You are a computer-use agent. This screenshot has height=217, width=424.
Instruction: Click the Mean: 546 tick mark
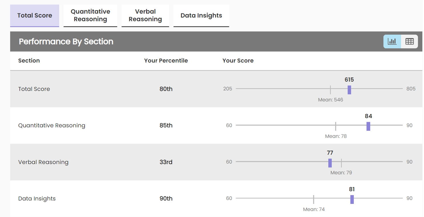pos(330,90)
